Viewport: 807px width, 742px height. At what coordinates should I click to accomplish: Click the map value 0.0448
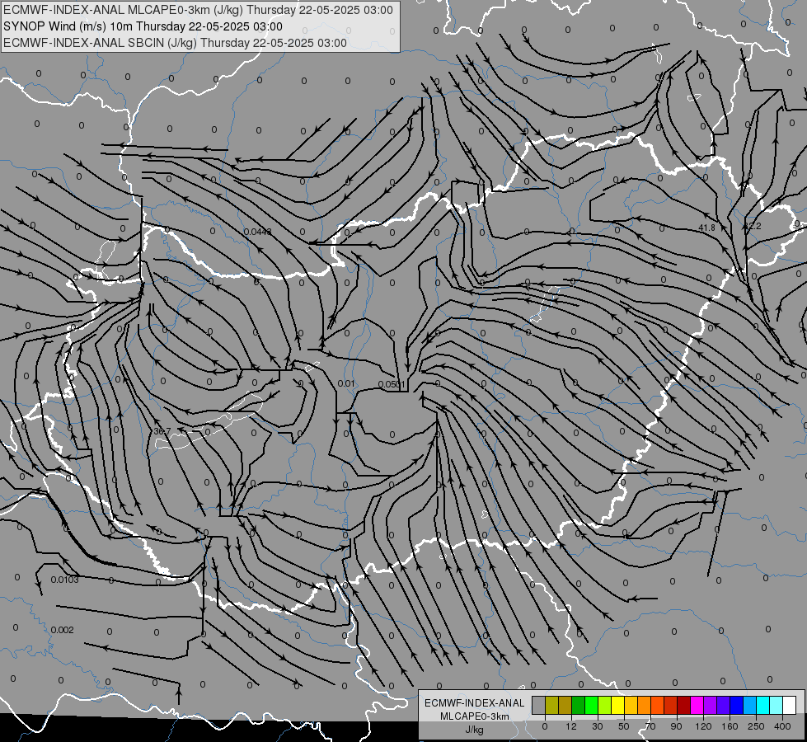click(257, 232)
